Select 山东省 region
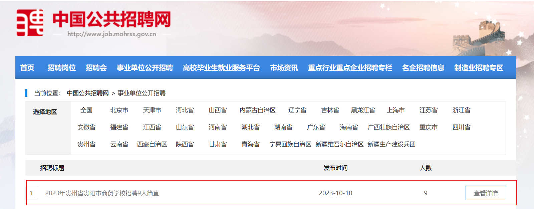This screenshot has width=534, height=209. 185,127
